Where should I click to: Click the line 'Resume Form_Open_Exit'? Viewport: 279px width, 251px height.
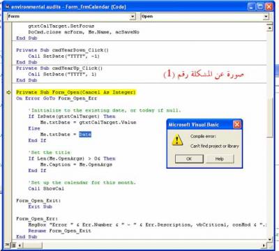coord(60,231)
